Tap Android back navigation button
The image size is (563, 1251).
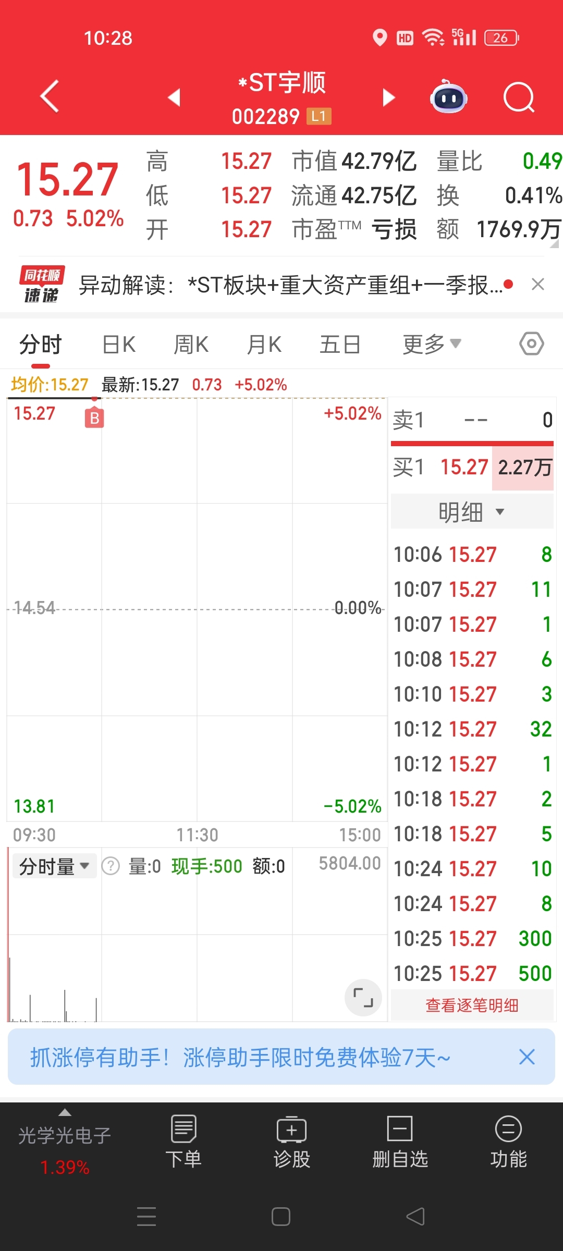point(415,1217)
